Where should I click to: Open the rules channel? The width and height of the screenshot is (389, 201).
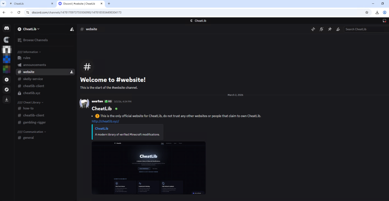pos(45,58)
